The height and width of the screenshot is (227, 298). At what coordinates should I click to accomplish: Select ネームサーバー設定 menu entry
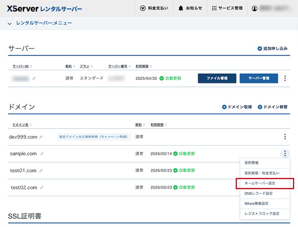(x=265, y=183)
